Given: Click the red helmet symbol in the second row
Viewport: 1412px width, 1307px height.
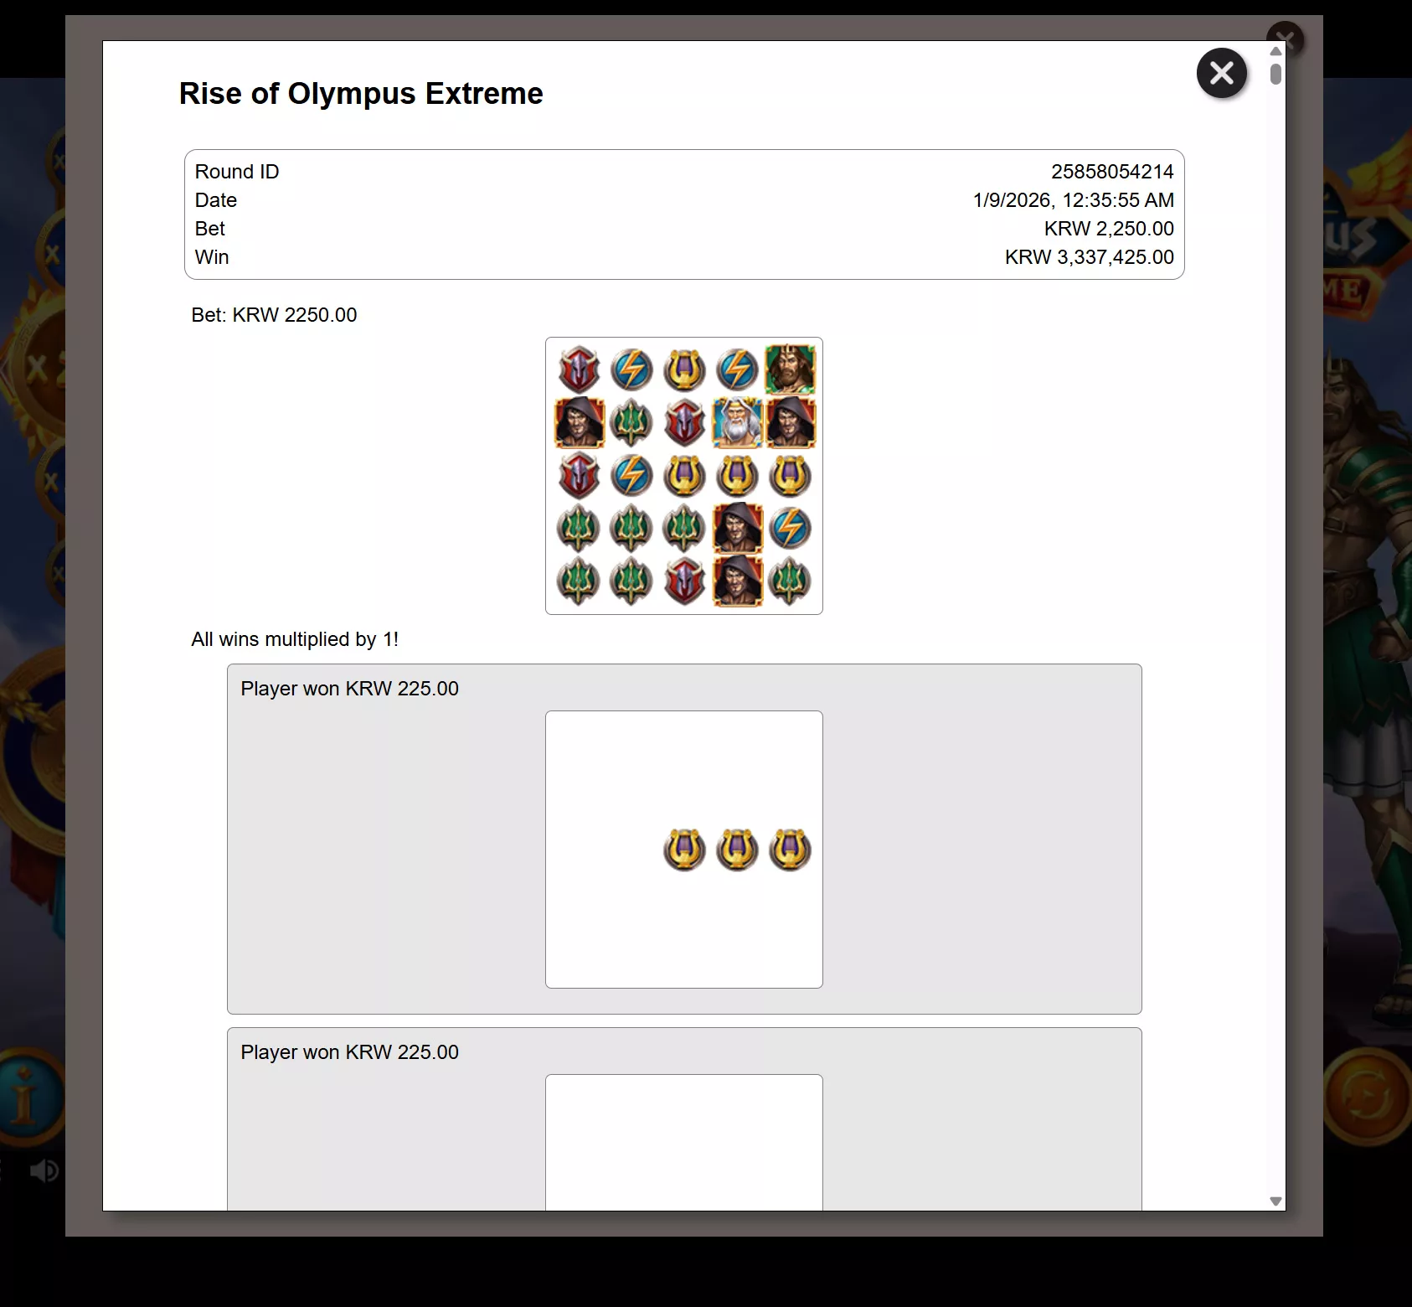Looking at the screenshot, I should (684, 423).
